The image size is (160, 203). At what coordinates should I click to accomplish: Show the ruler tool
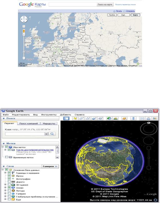(133, 118)
